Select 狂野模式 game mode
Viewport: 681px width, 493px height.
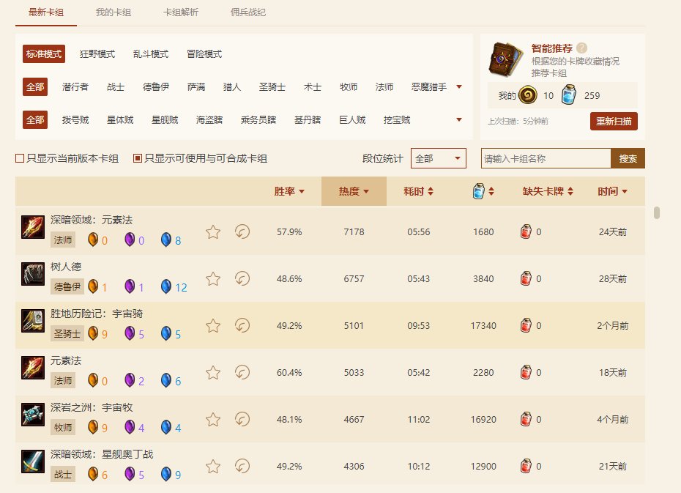coord(97,54)
